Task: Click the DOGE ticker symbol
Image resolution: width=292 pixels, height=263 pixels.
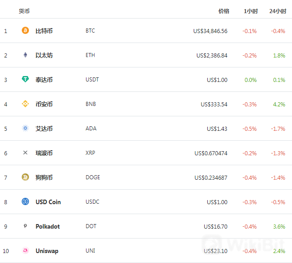Action: [93, 177]
